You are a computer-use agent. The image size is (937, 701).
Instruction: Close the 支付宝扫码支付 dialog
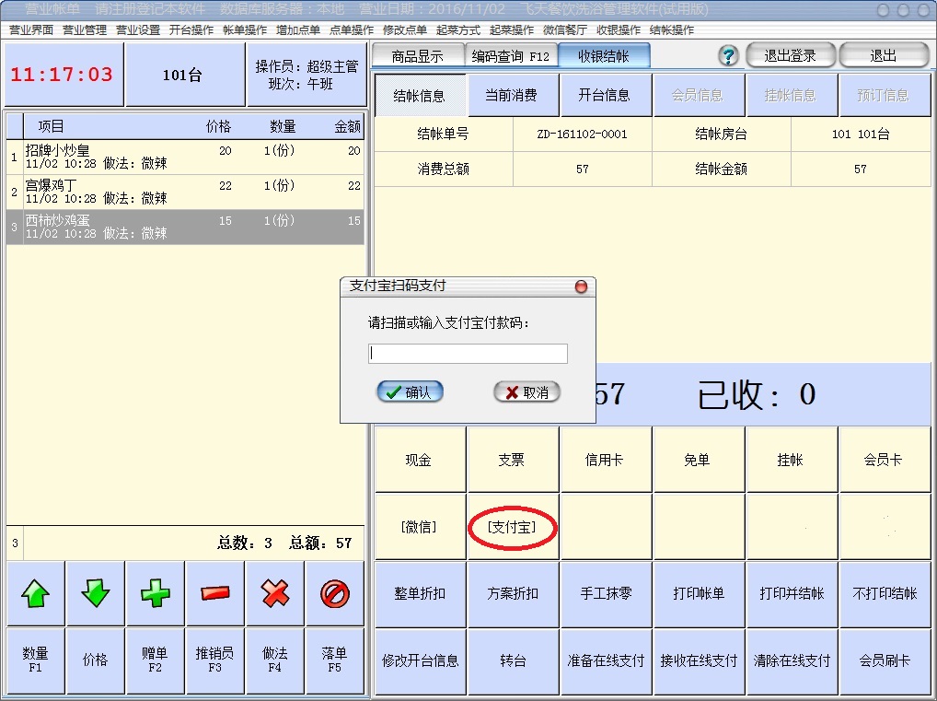(x=581, y=286)
